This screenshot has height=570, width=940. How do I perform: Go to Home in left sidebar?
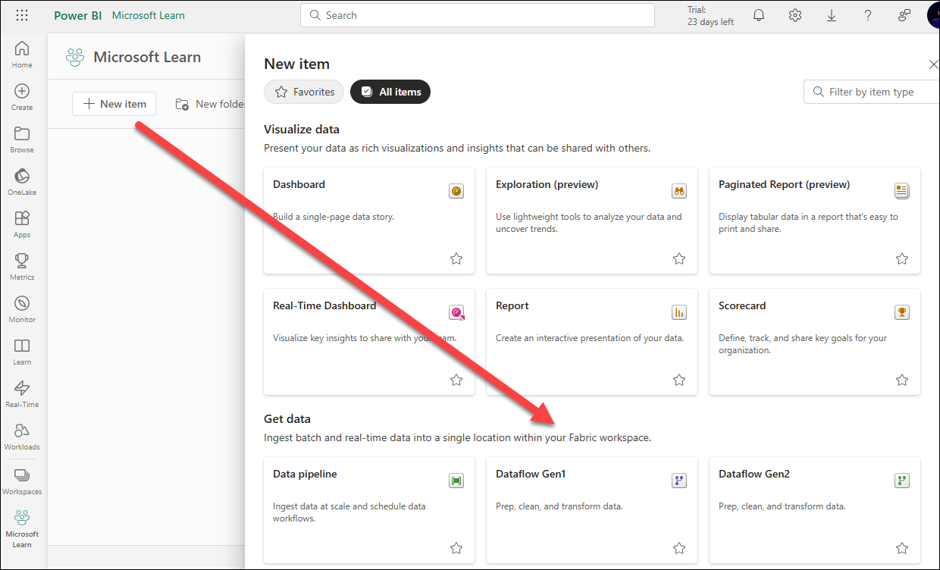pos(22,55)
